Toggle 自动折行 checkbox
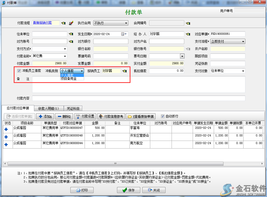The height and width of the screenshot is (197, 267). 163,116
